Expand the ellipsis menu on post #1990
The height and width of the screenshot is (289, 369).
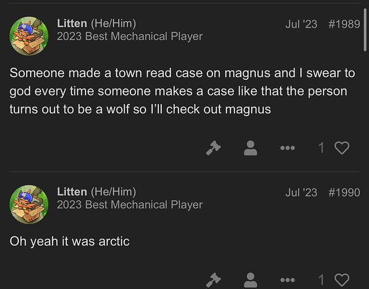coord(287,281)
